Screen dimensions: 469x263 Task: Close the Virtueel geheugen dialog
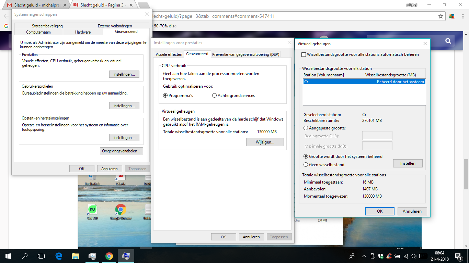(x=425, y=43)
